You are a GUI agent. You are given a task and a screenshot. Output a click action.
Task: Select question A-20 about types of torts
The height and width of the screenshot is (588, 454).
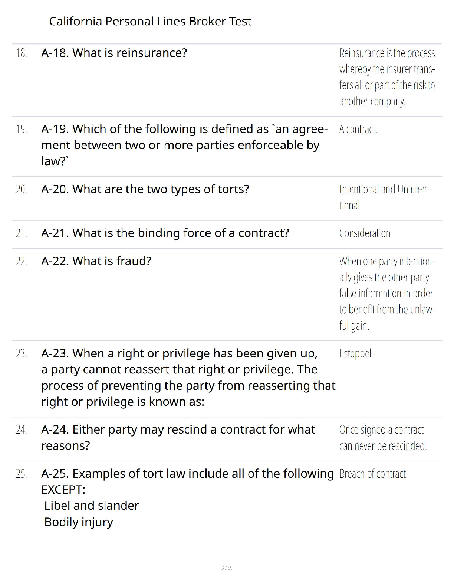point(145,189)
